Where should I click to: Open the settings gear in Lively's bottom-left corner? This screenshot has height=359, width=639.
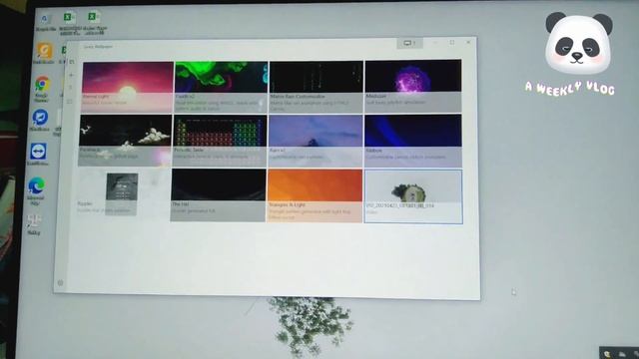(60, 282)
